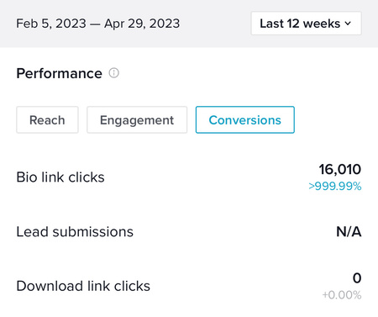Switch to the Engagement tab

137,119
